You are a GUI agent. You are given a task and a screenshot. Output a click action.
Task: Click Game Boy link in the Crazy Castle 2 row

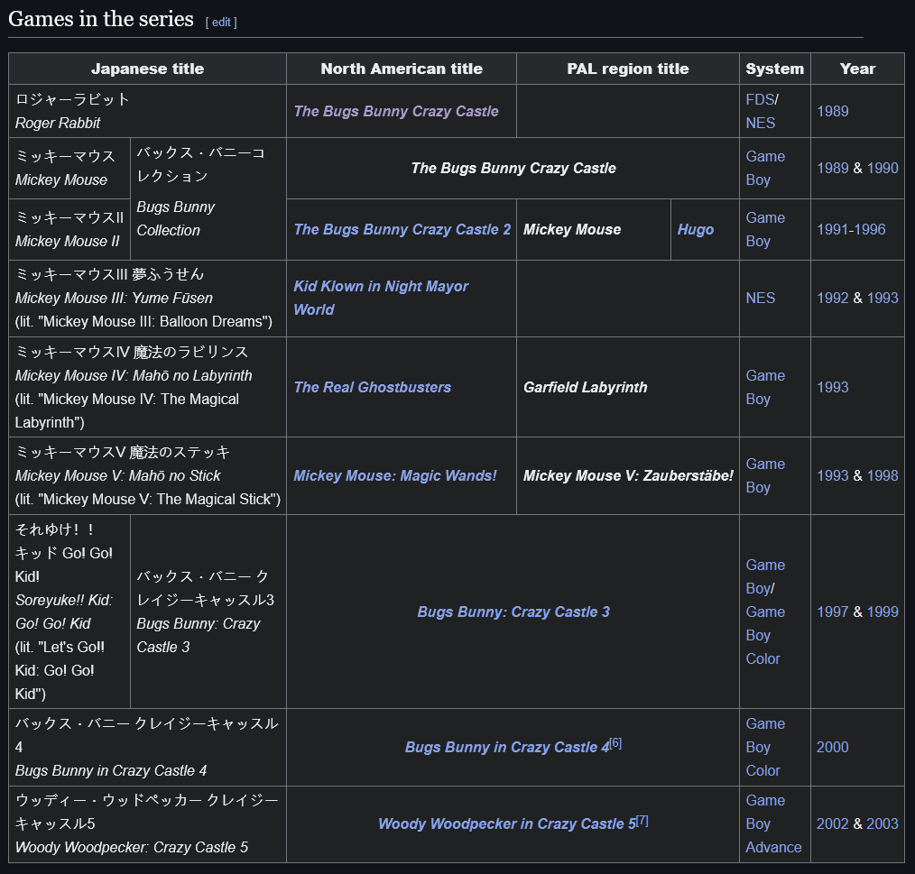[x=765, y=229]
